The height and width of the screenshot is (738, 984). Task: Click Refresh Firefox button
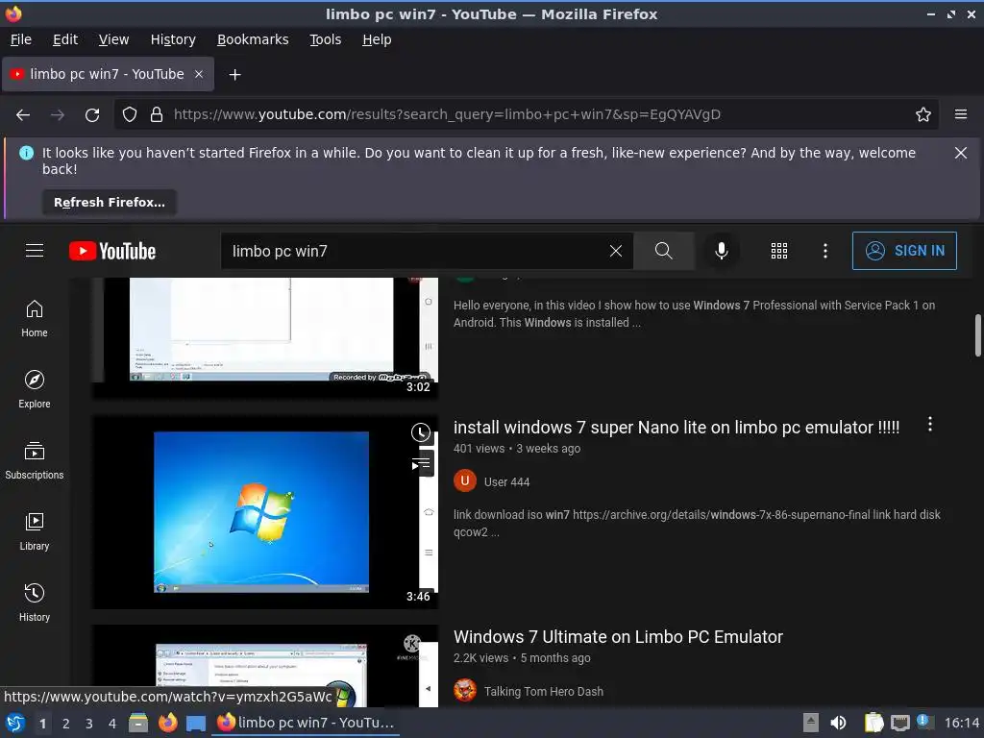coord(110,202)
